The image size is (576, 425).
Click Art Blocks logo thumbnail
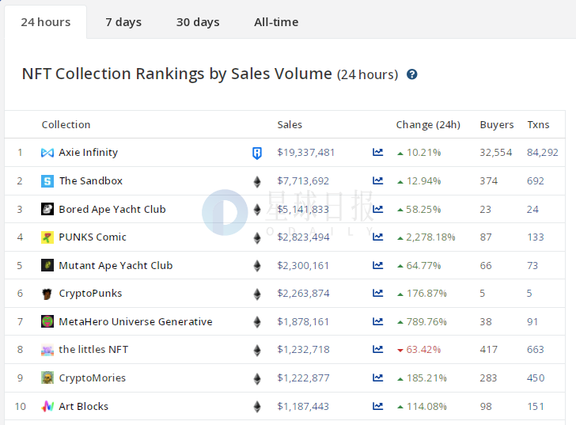(x=47, y=406)
